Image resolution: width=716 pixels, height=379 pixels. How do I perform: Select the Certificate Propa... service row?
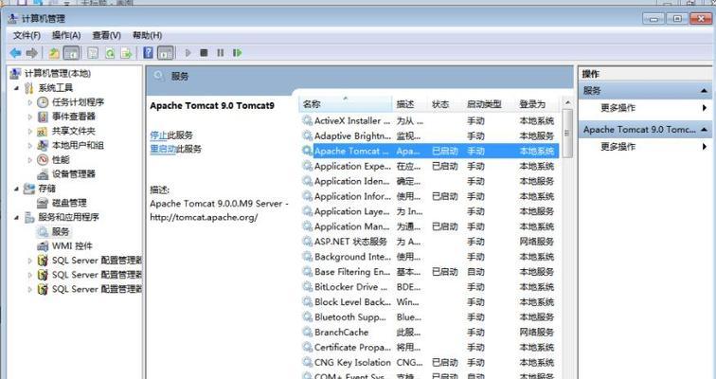click(x=430, y=347)
